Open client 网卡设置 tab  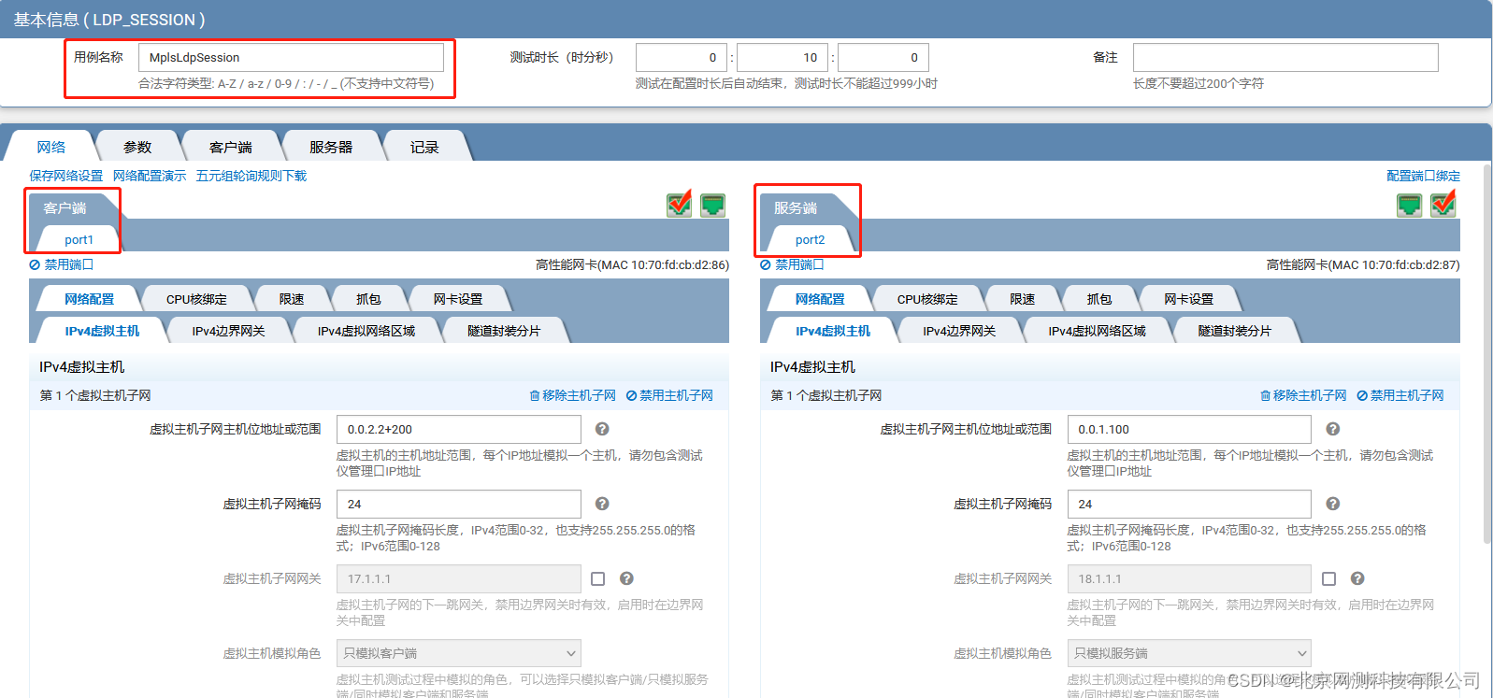pos(458,299)
